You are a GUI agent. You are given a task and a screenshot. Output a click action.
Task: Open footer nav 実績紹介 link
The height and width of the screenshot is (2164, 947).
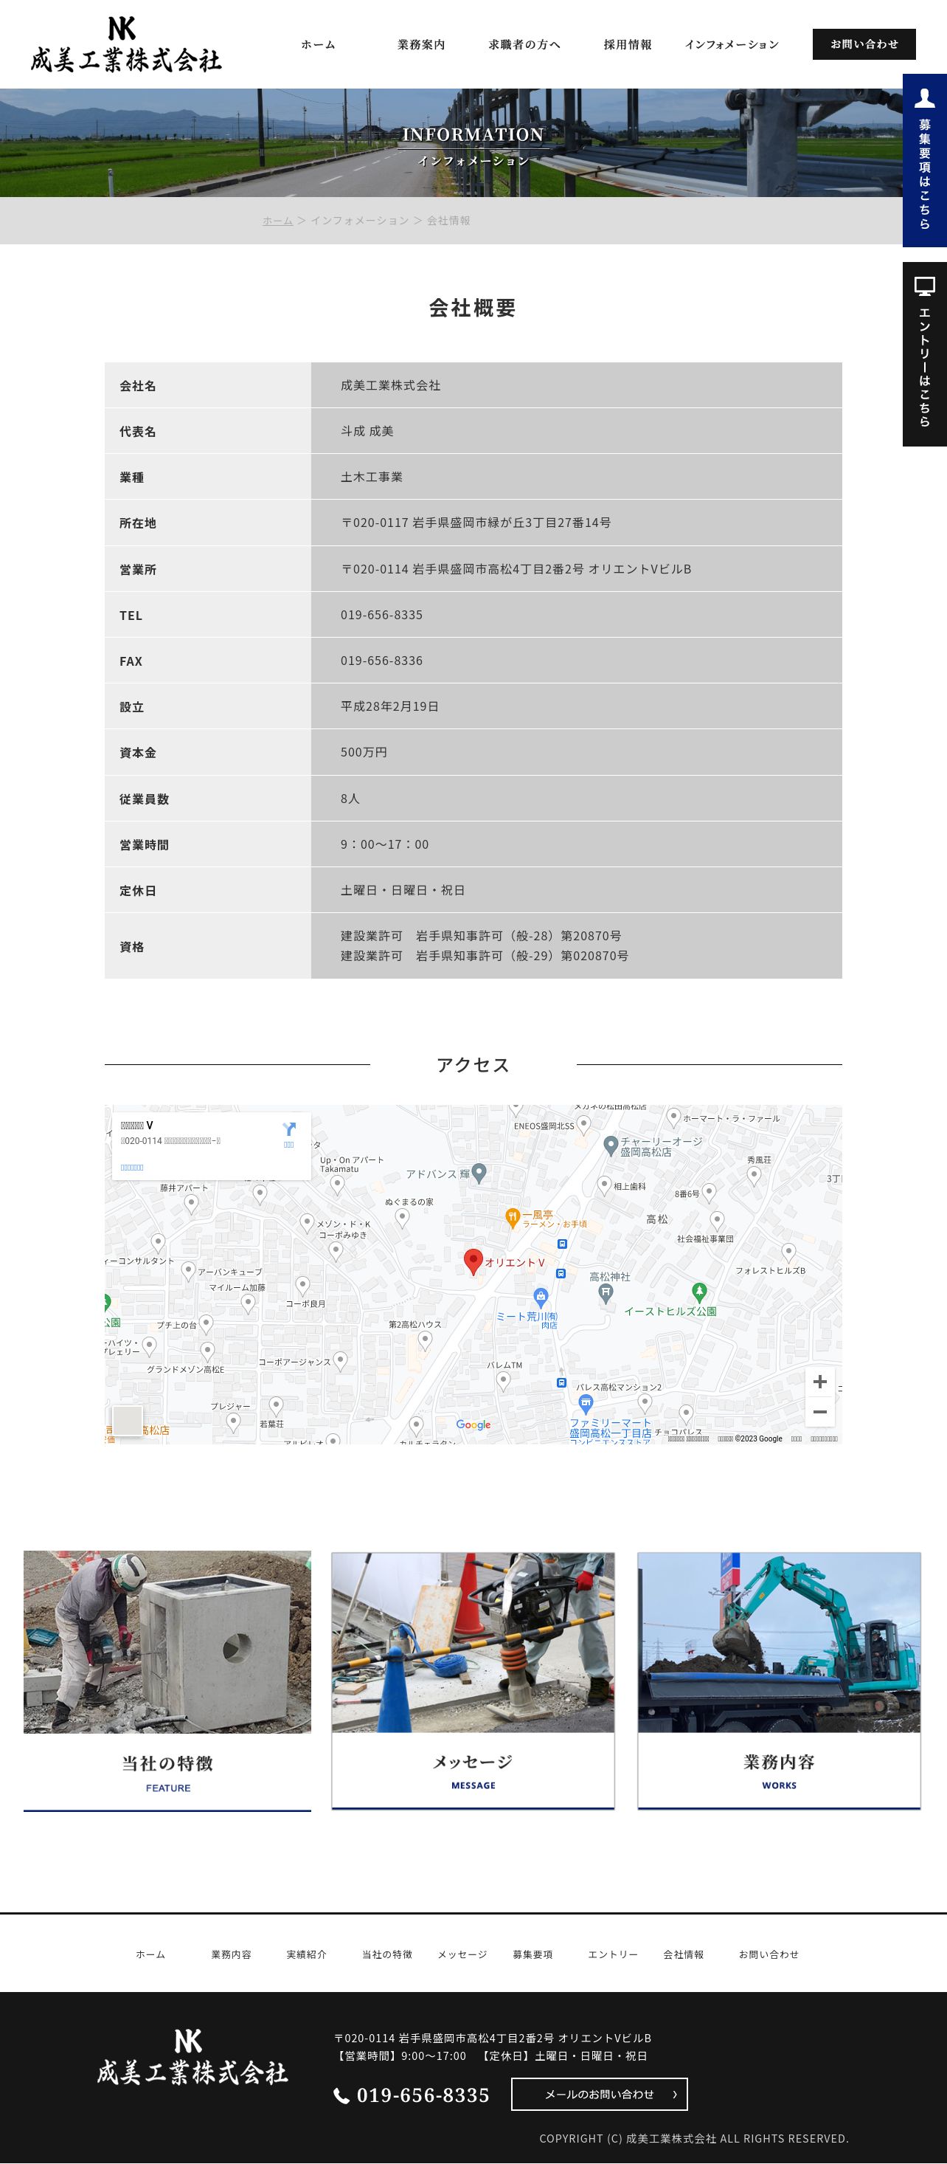click(306, 1955)
